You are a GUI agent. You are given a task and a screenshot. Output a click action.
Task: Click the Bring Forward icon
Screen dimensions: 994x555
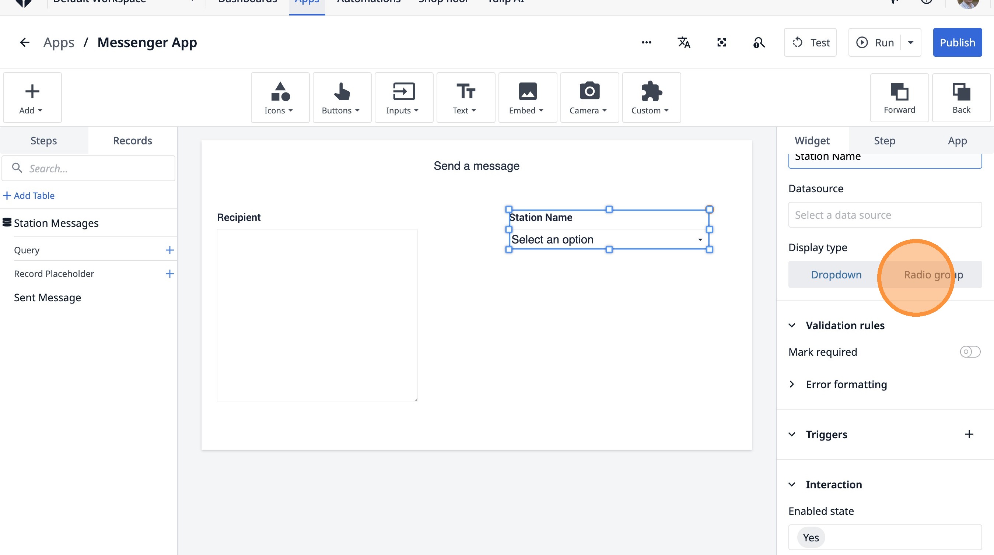(899, 98)
